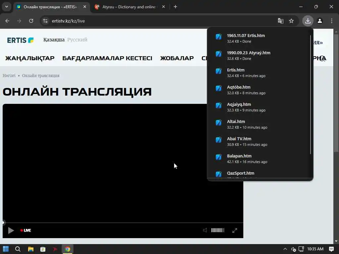This screenshot has width=339, height=254.
Task: Open the tab search dropdown arrow
Action: coord(7,7)
